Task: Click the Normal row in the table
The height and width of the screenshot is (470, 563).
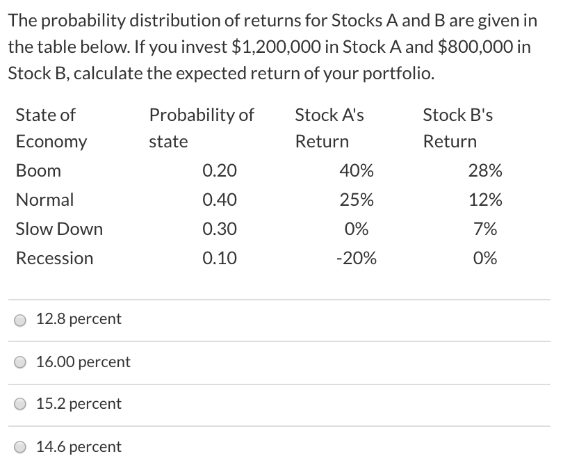Action: (x=44, y=200)
